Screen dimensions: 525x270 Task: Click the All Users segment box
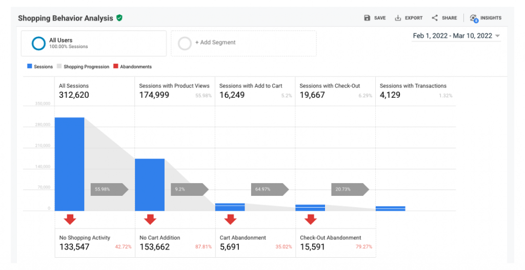pos(94,43)
